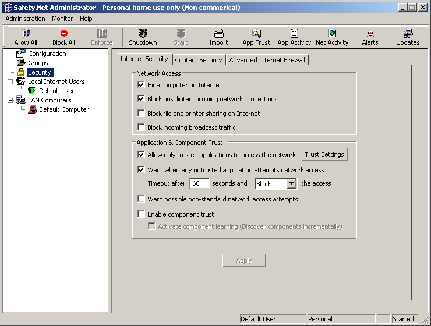This screenshot has width=431, height=326.
Task: Click the Trust Settings button
Action: [324, 154]
